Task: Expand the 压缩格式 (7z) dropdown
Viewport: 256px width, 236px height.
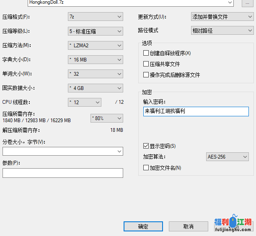Action: tap(96, 17)
